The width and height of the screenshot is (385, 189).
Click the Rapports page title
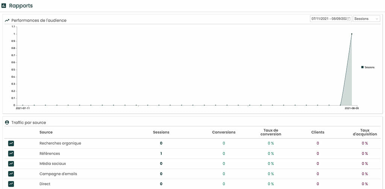pos(21,6)
